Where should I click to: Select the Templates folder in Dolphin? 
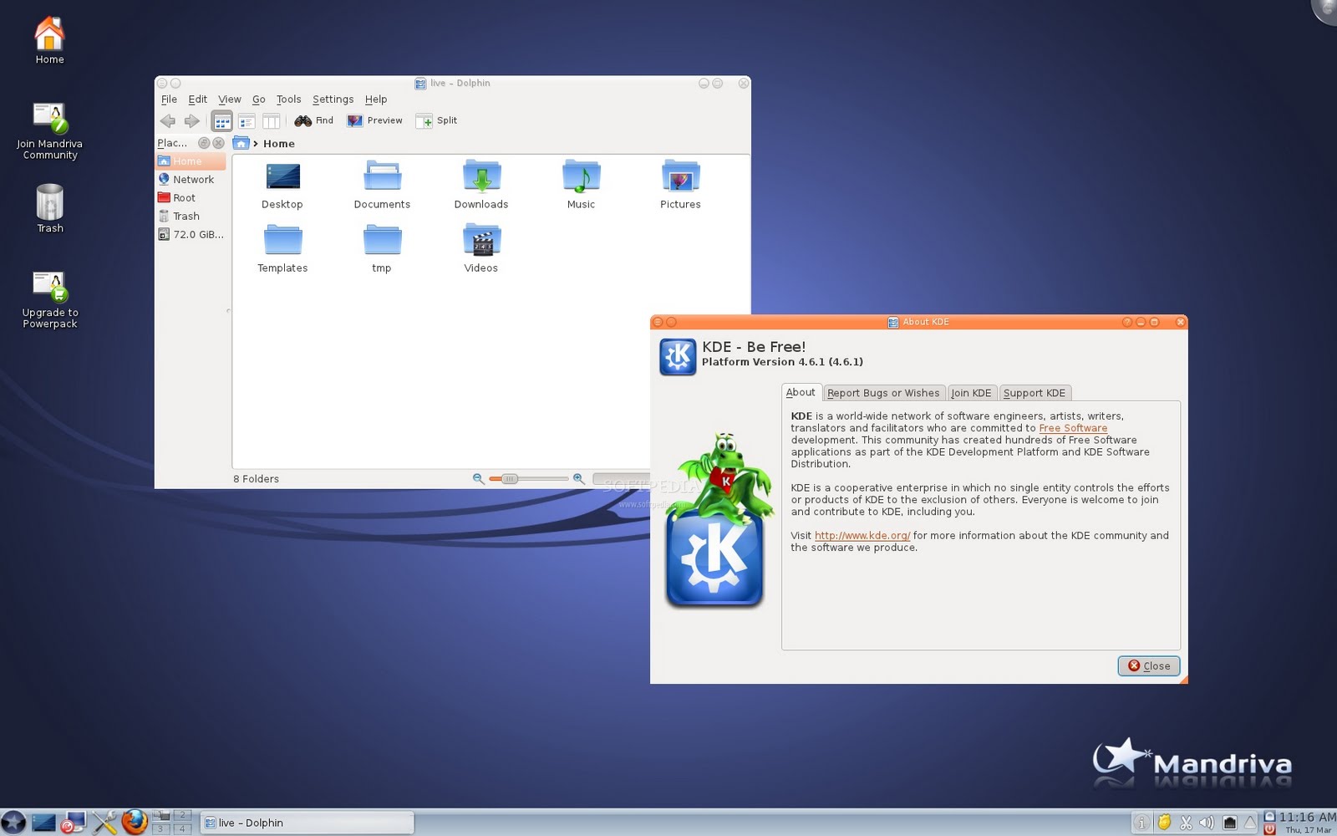pyautogui.click(x=282, y=248)
